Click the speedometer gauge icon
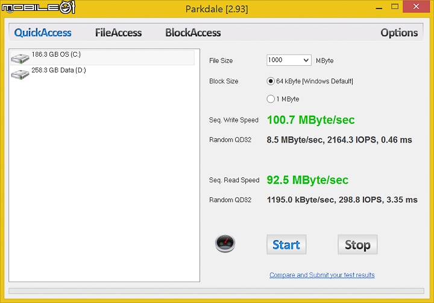The image size is (434, 303). 225,243
